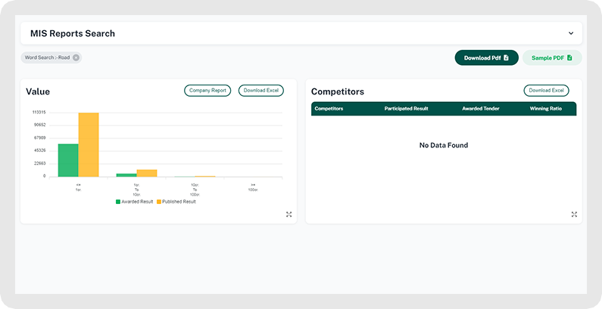The width and height of the screenshot is (602, 309).
Task: Sort by the Participated Result column header
Action: coord(406,109)
